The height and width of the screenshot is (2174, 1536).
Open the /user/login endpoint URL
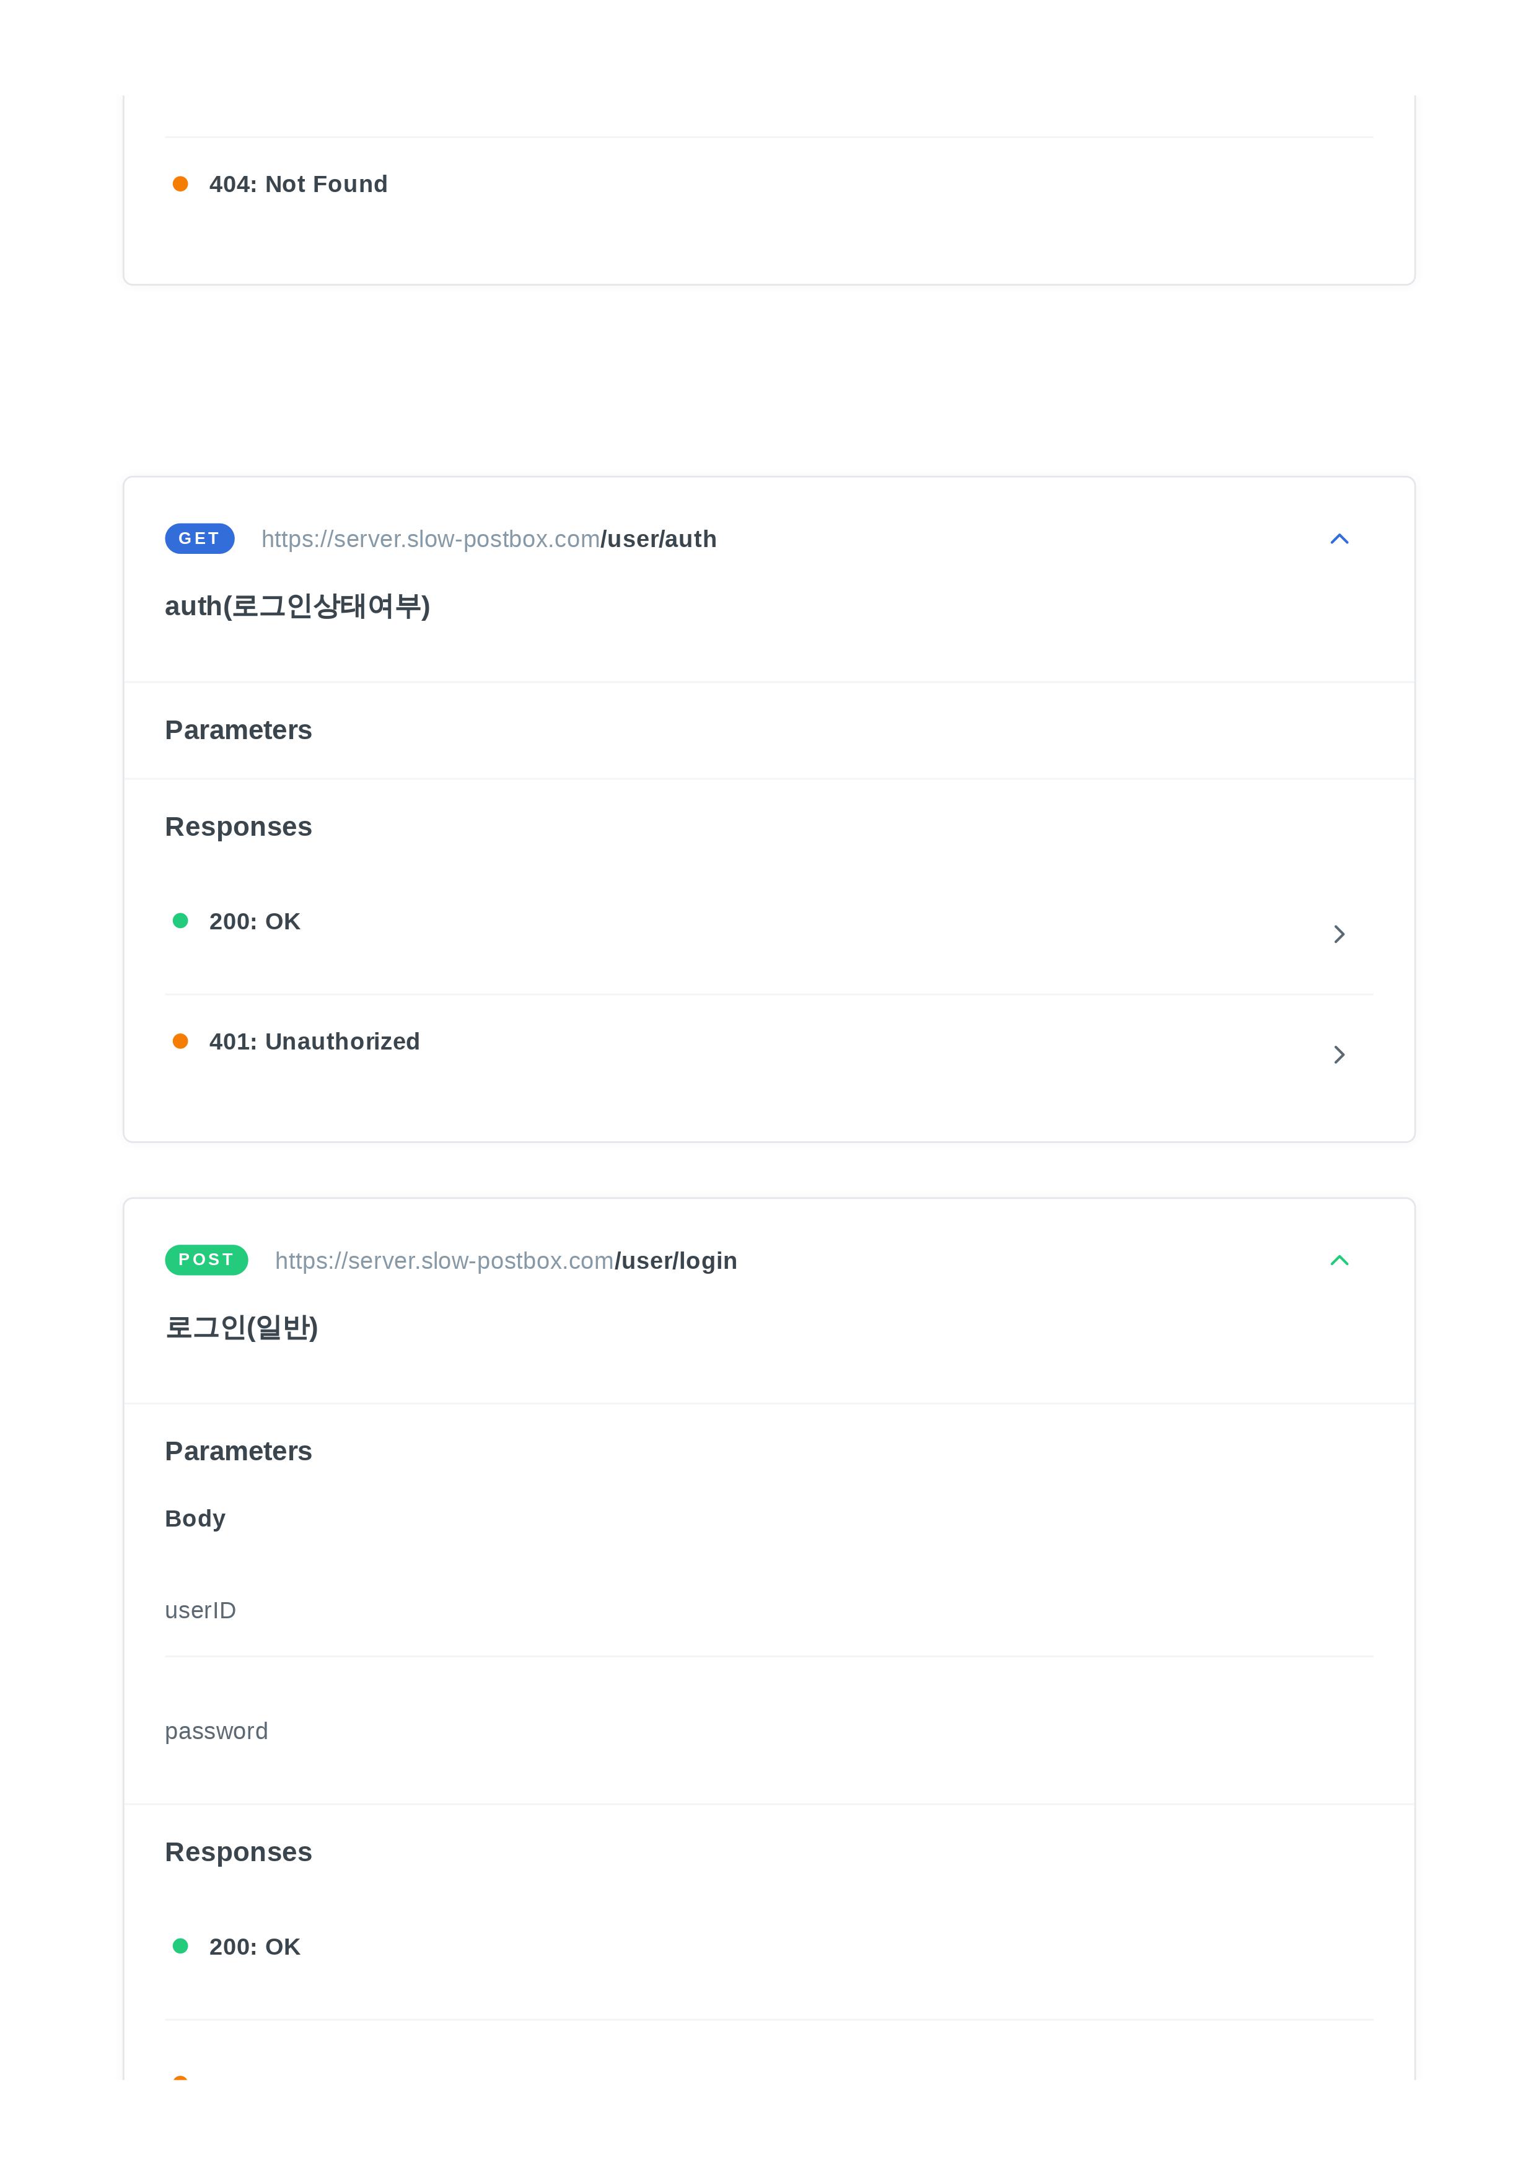click(x=506, y=1261)
